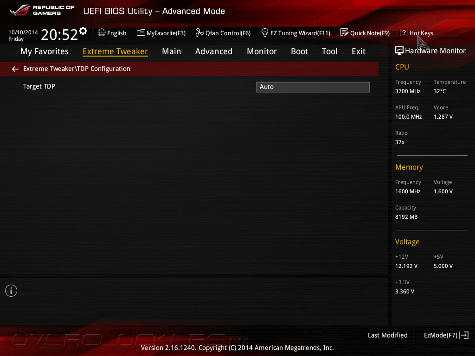
Task: Click the 10/10/2014 date text
Action: [23, 32]
